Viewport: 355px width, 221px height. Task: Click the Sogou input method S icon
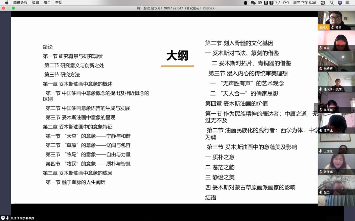(x=322, y=3)
